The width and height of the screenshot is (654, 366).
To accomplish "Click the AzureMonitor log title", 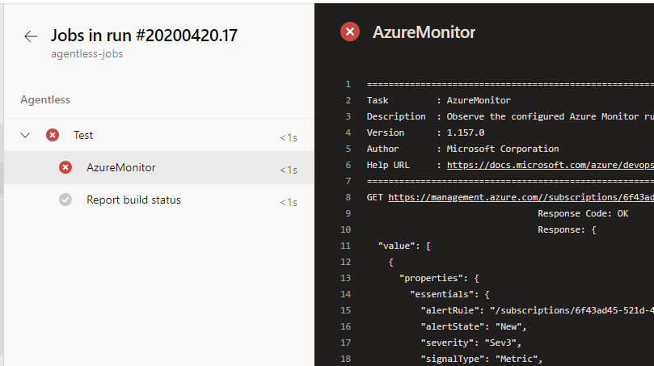I will [424, 32].
